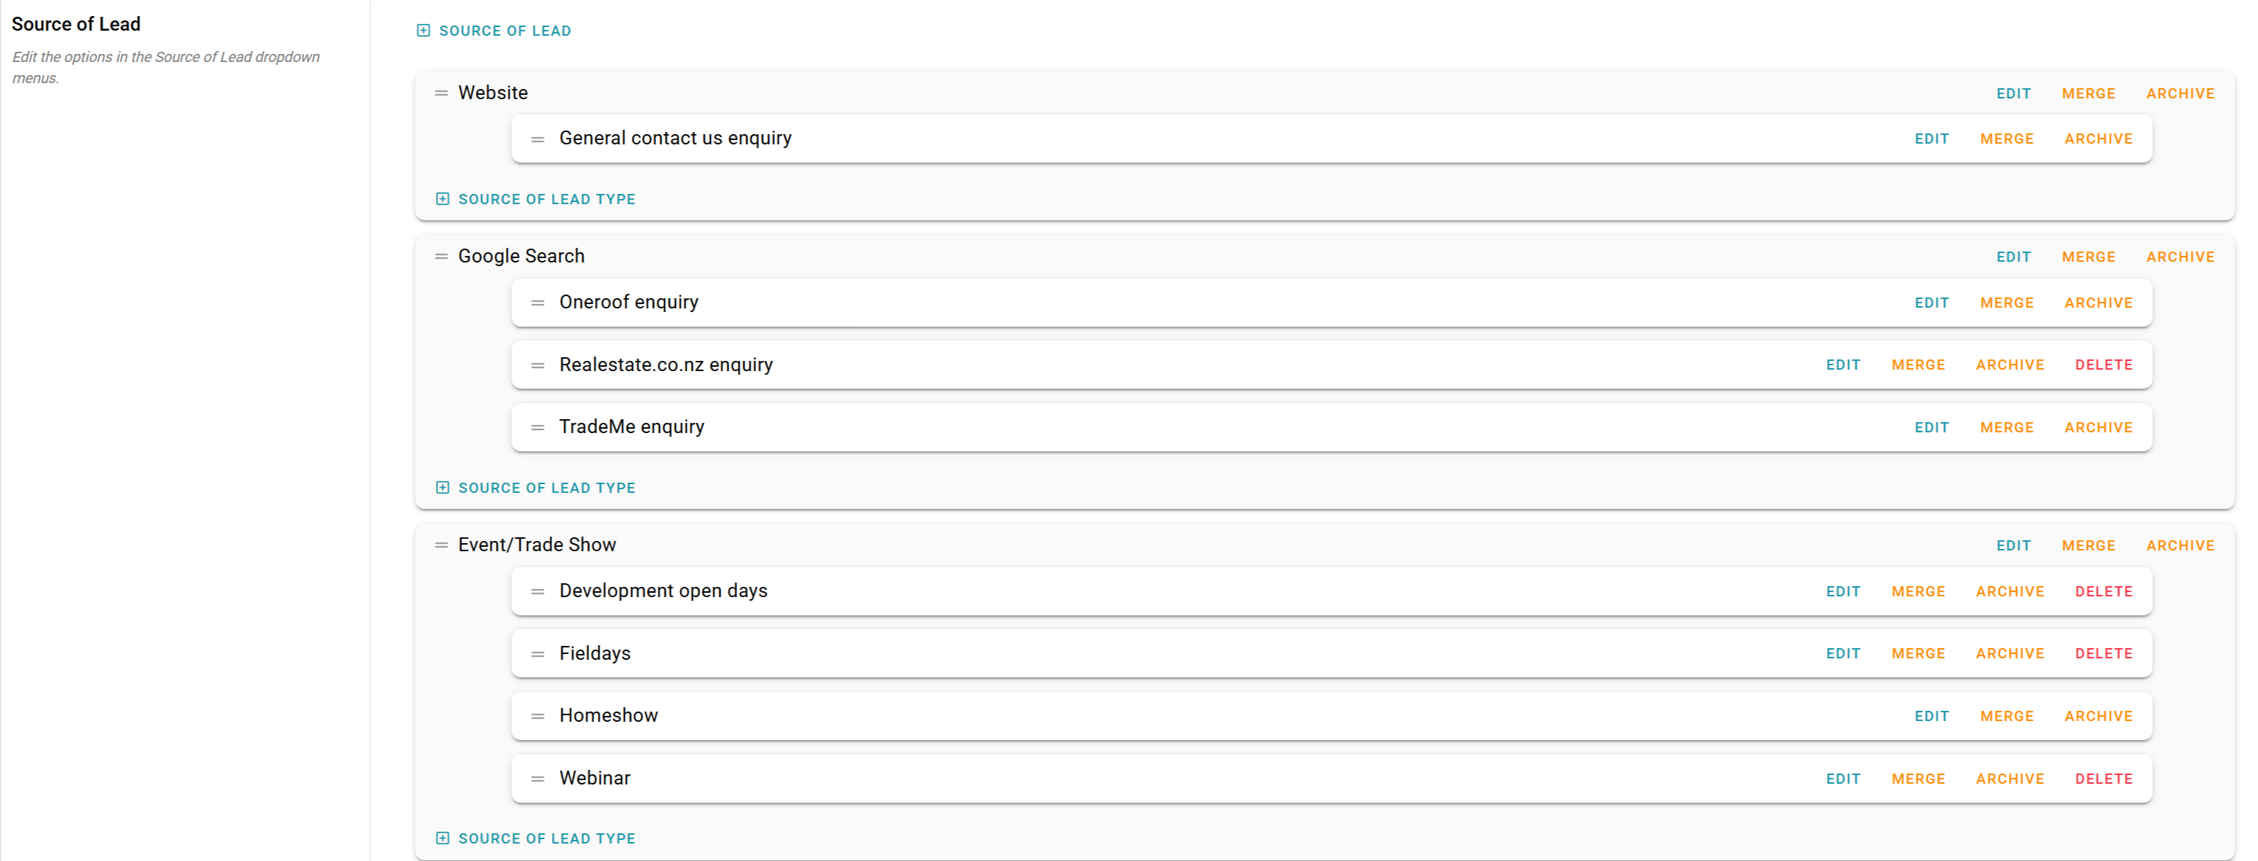Delete the Development open days entry

coord(2103,592)
